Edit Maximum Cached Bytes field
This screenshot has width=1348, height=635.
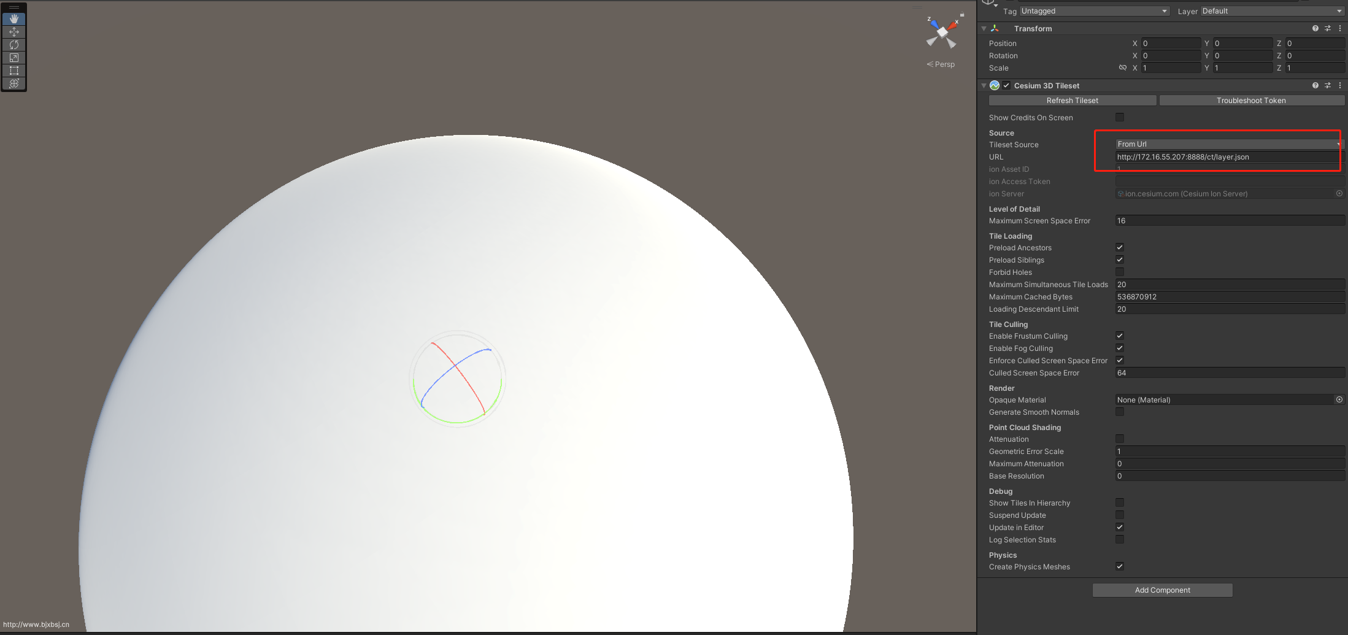tap(1230, 297)
